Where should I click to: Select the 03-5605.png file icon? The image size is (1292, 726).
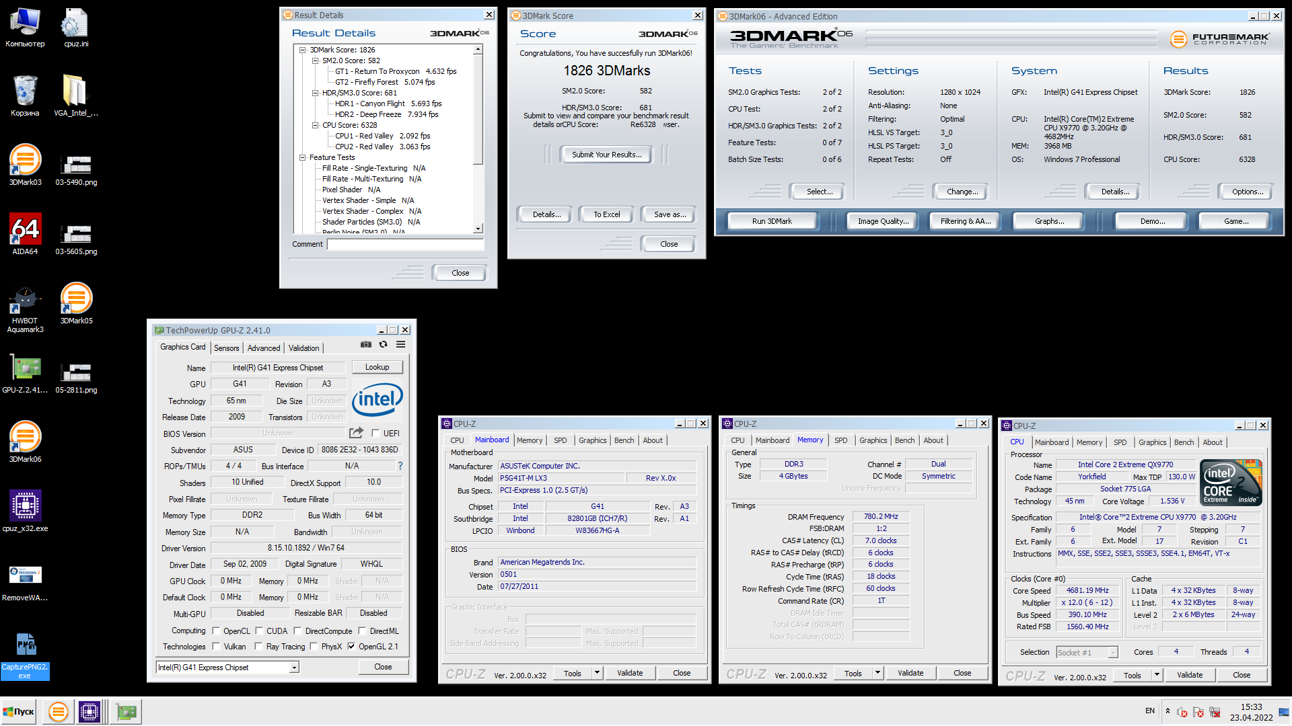pyautogui.click(x=76, y=238)
